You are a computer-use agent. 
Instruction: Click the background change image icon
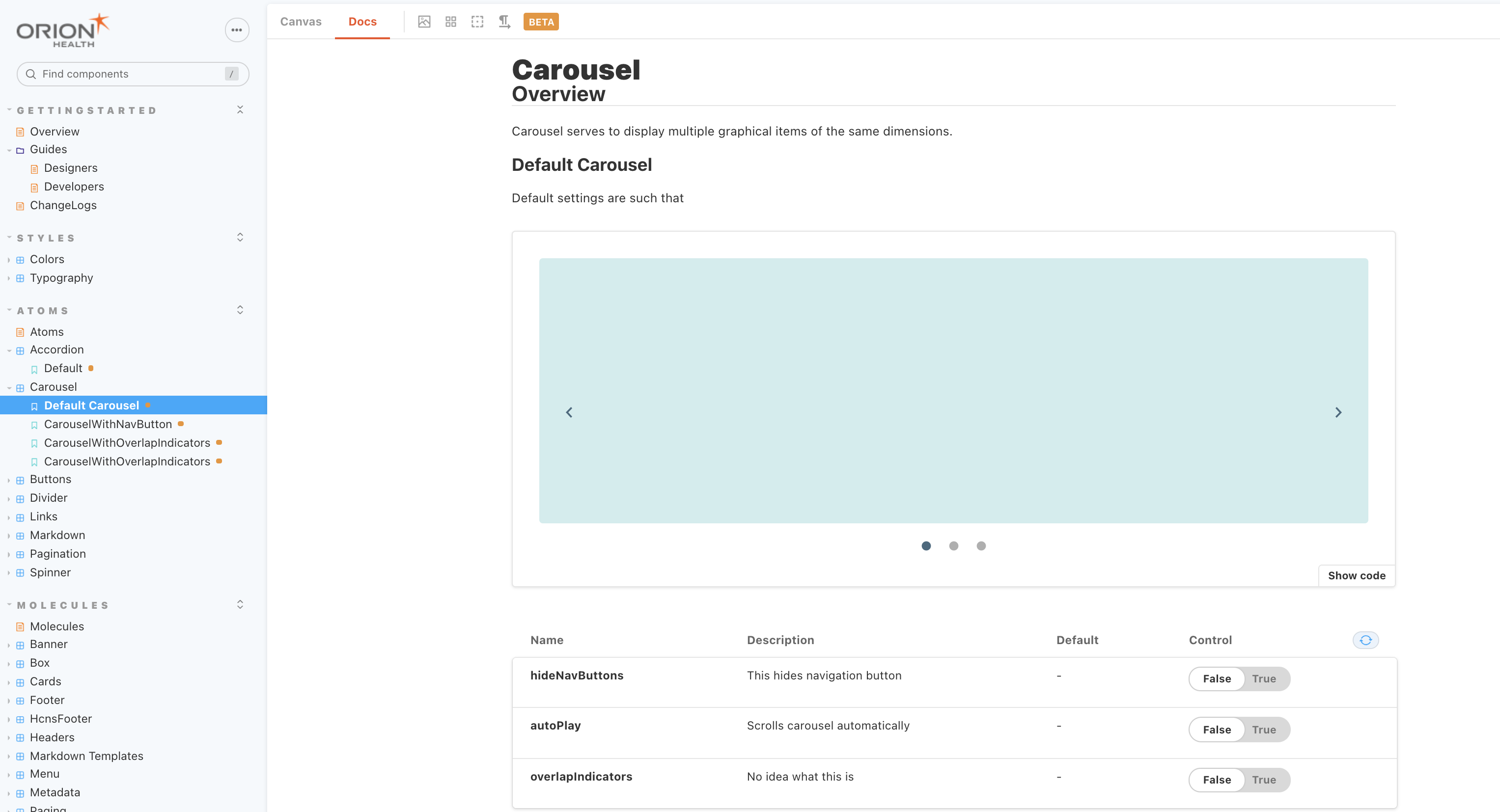[424, 22]
